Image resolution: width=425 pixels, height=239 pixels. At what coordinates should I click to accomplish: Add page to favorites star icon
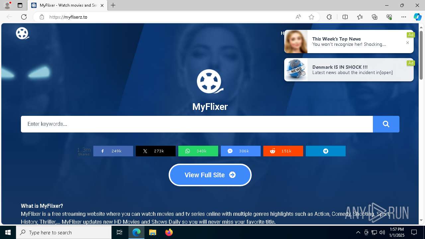click(311, 17)
